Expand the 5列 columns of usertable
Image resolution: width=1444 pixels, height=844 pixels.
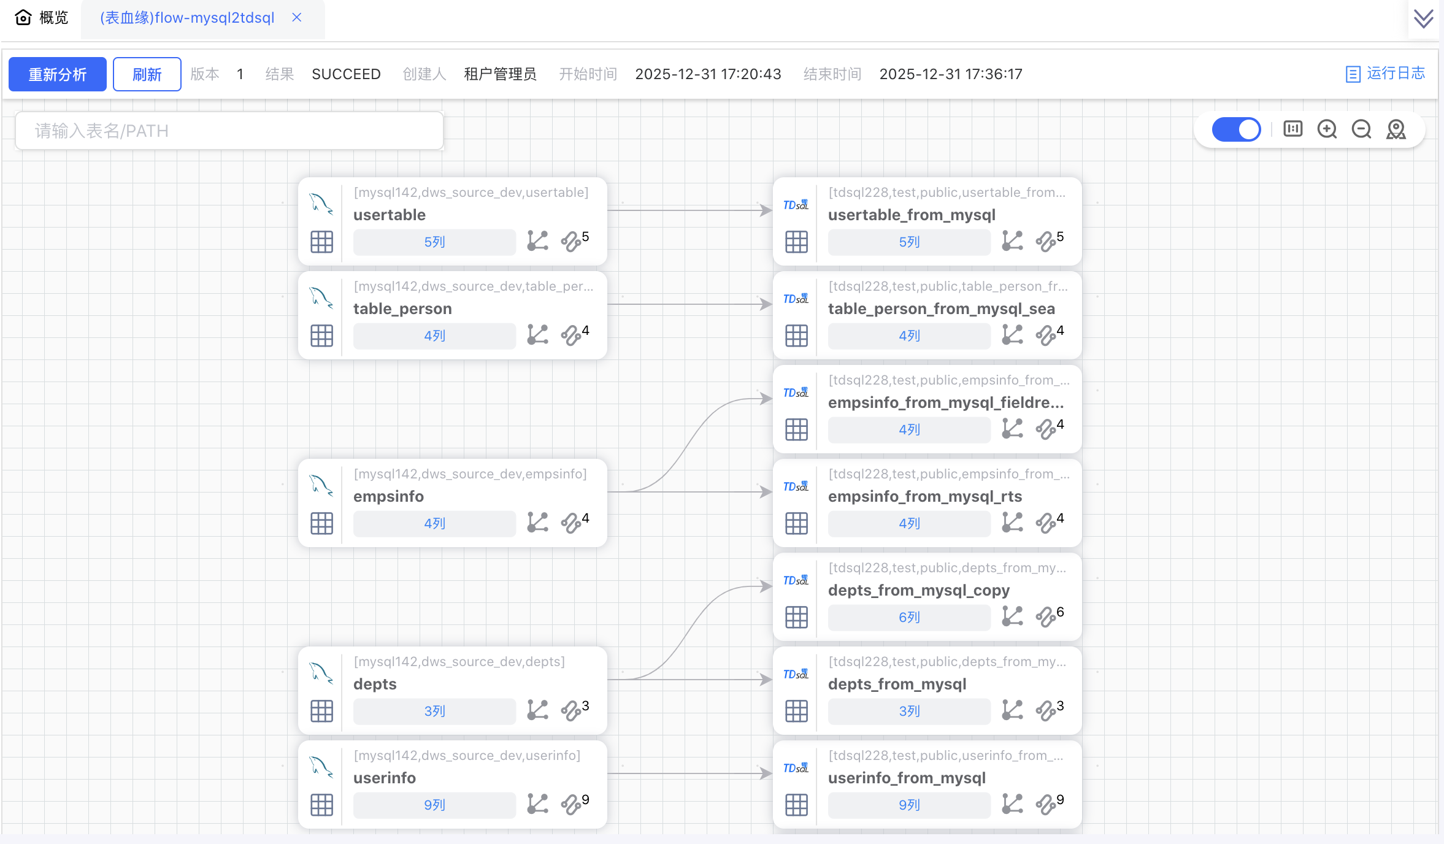click(434, 242)
